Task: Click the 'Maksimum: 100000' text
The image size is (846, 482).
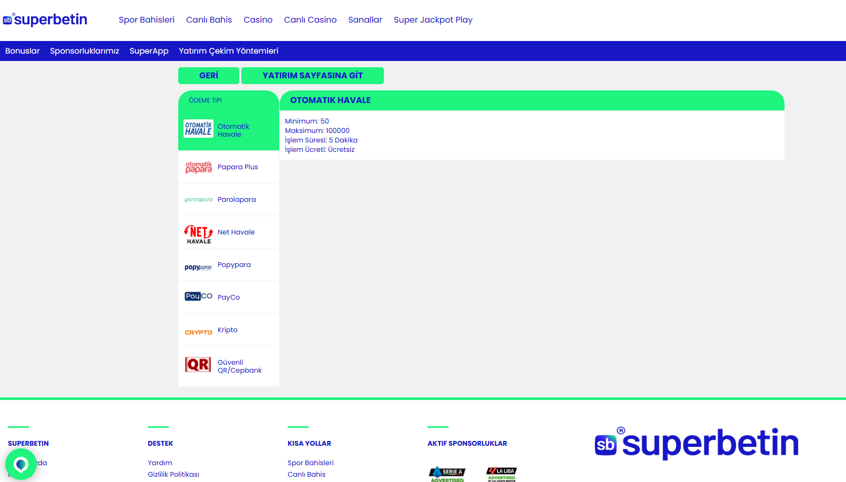Action: [317, 131]
